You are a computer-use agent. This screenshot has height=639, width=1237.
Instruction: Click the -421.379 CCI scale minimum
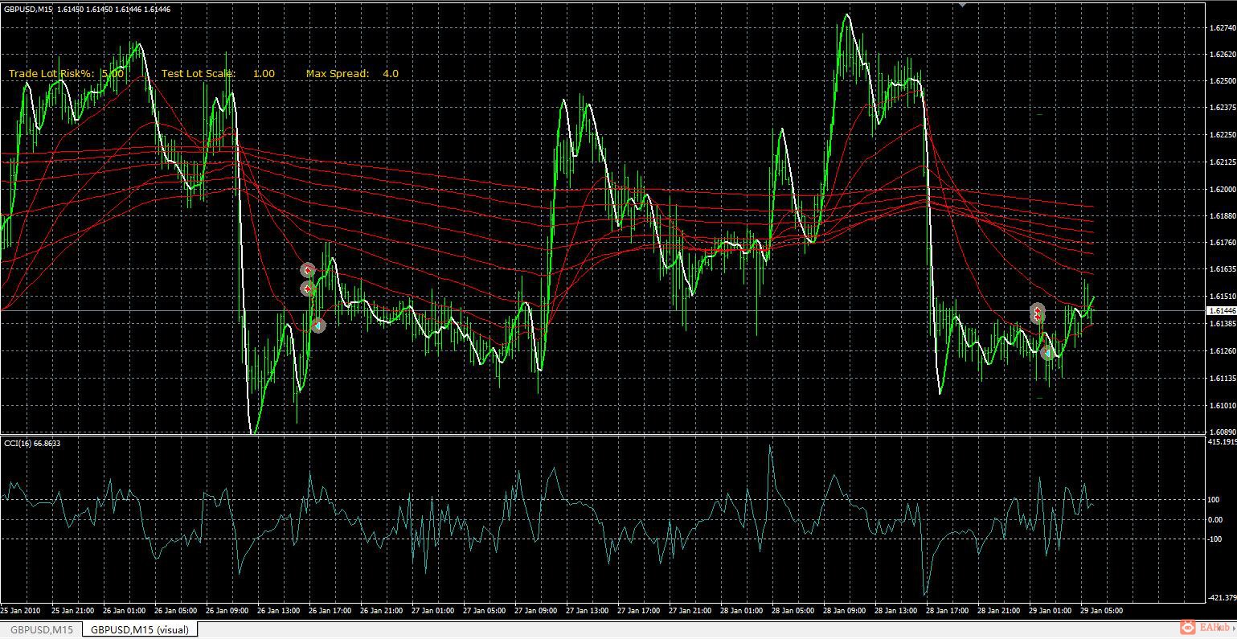click(1222, 598)
